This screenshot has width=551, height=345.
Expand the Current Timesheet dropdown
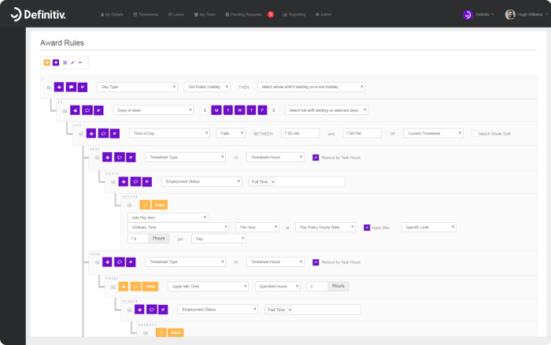[433, 134]
